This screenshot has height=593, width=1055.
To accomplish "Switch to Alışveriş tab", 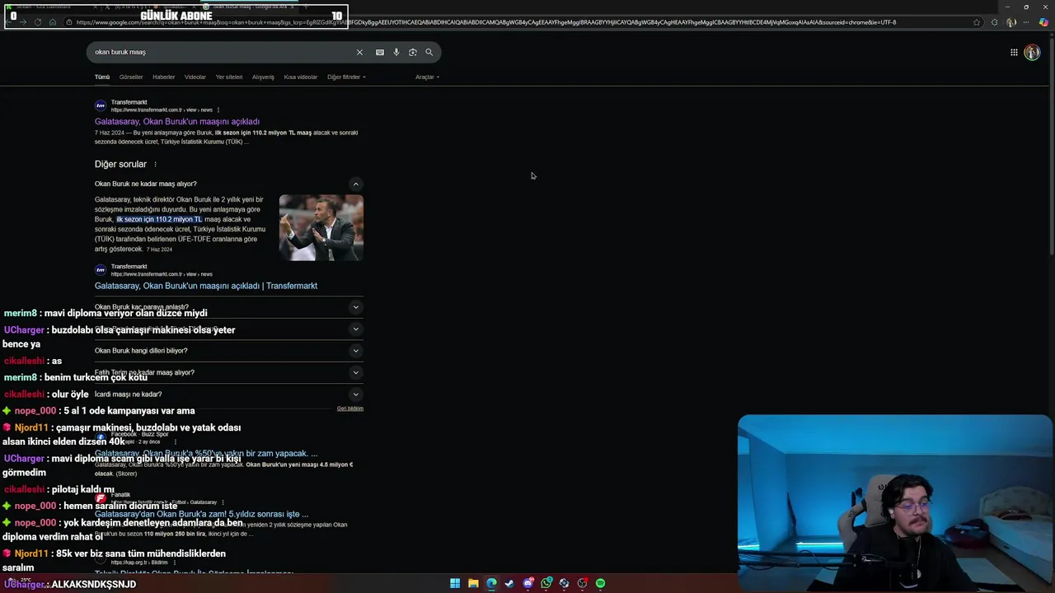I will tap(263, 77).
